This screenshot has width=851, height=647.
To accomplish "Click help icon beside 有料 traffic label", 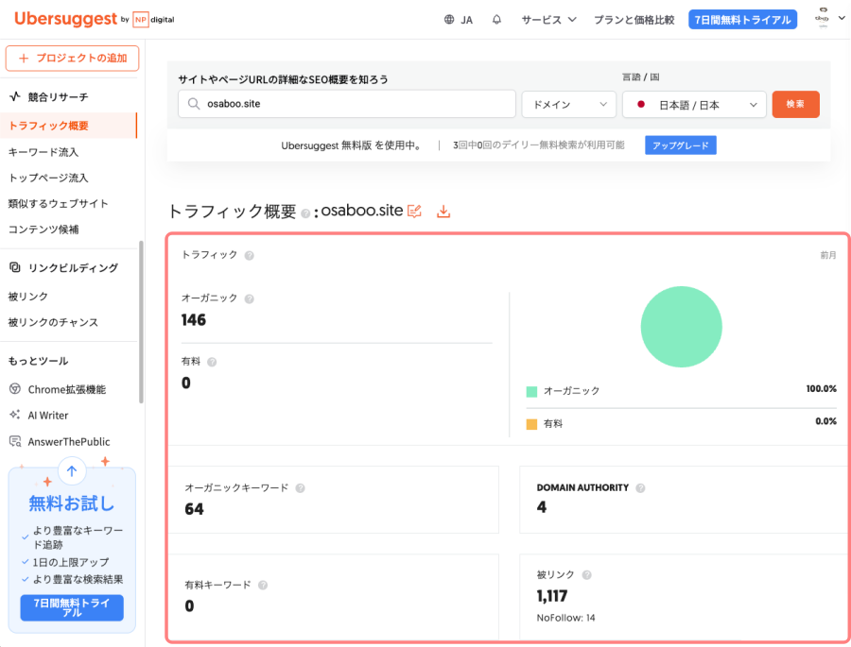I will point(212,363).
